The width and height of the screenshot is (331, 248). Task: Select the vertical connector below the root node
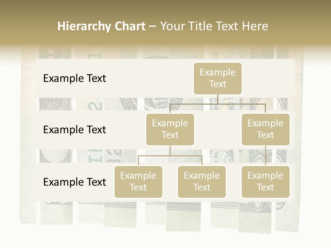(218, 99)
